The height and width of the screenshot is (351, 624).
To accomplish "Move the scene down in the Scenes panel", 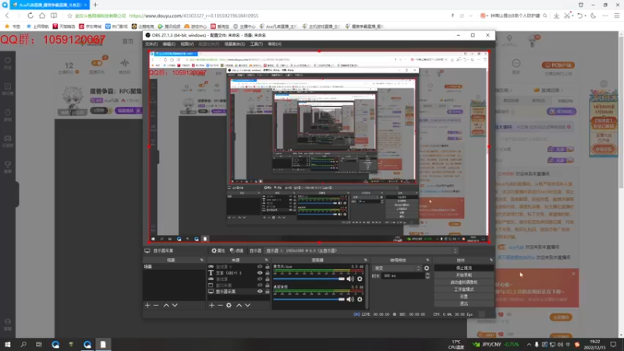I will (175, 305).
